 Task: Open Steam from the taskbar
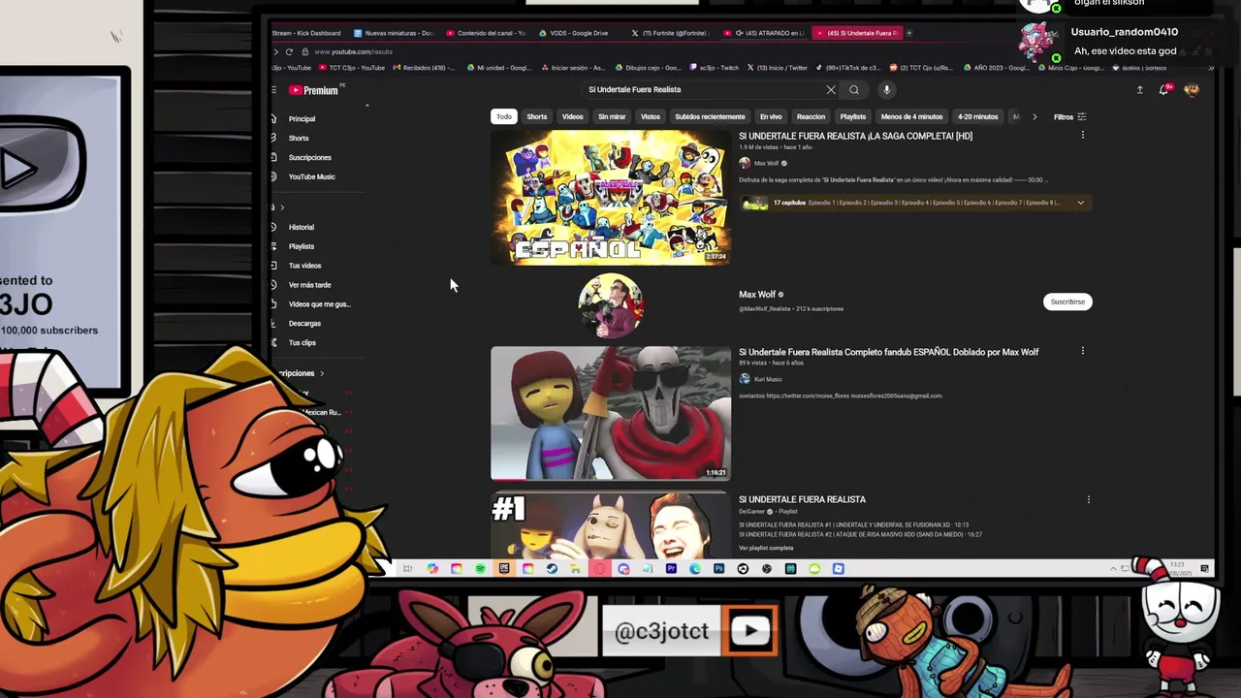pyautogui.click(x=552, y=569)
